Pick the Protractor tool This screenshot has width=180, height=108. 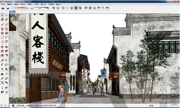click(x=2, y=65)
